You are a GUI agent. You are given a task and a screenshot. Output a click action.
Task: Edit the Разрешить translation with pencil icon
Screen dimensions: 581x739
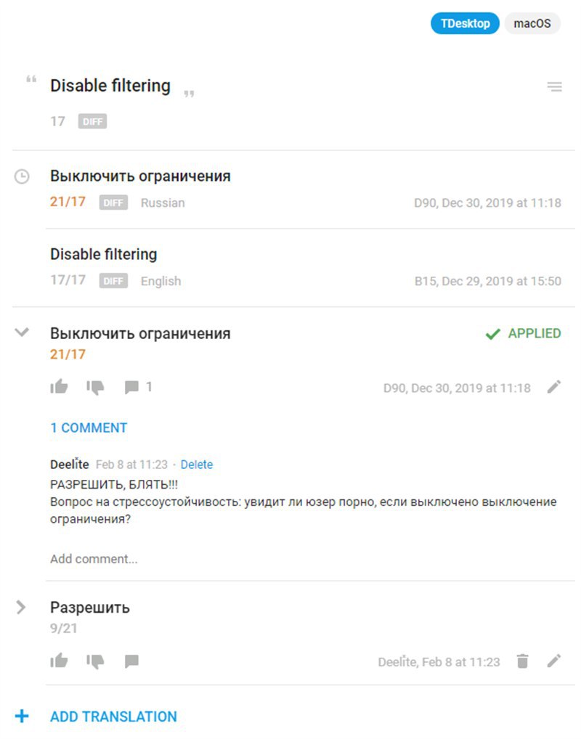point(554,661)
